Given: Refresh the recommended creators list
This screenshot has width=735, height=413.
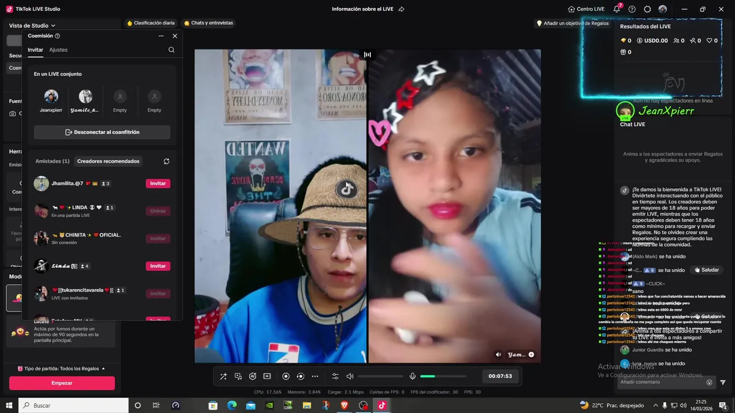Looking at the screenshot, I should pos(167,161).
